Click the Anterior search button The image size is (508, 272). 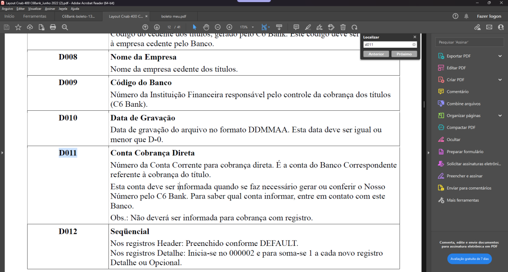(376, 54)
